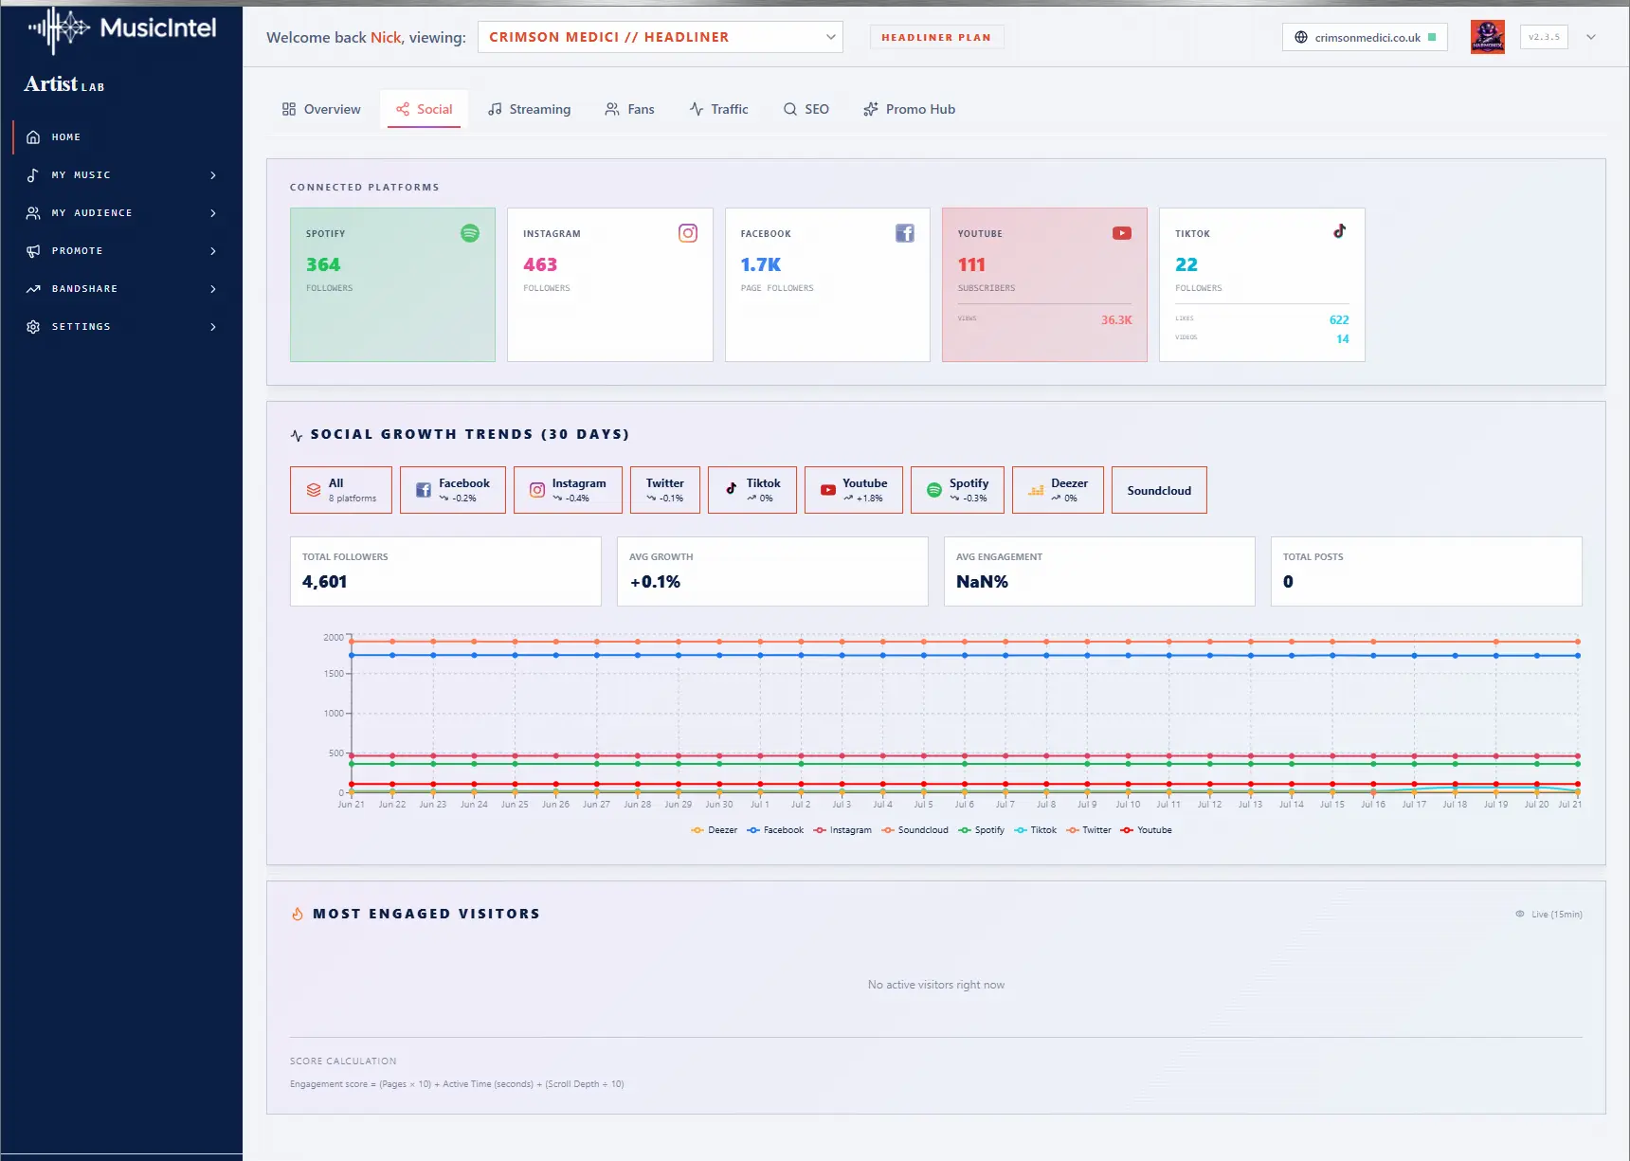Toggle the Deezer 0% trend filter
The width and height of the screenshot is (1630, 1161).
coord(1058,490)
